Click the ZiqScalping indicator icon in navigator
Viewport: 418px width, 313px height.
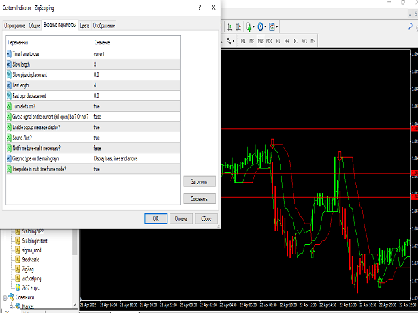pyautogui.click(x=18, y=278)
